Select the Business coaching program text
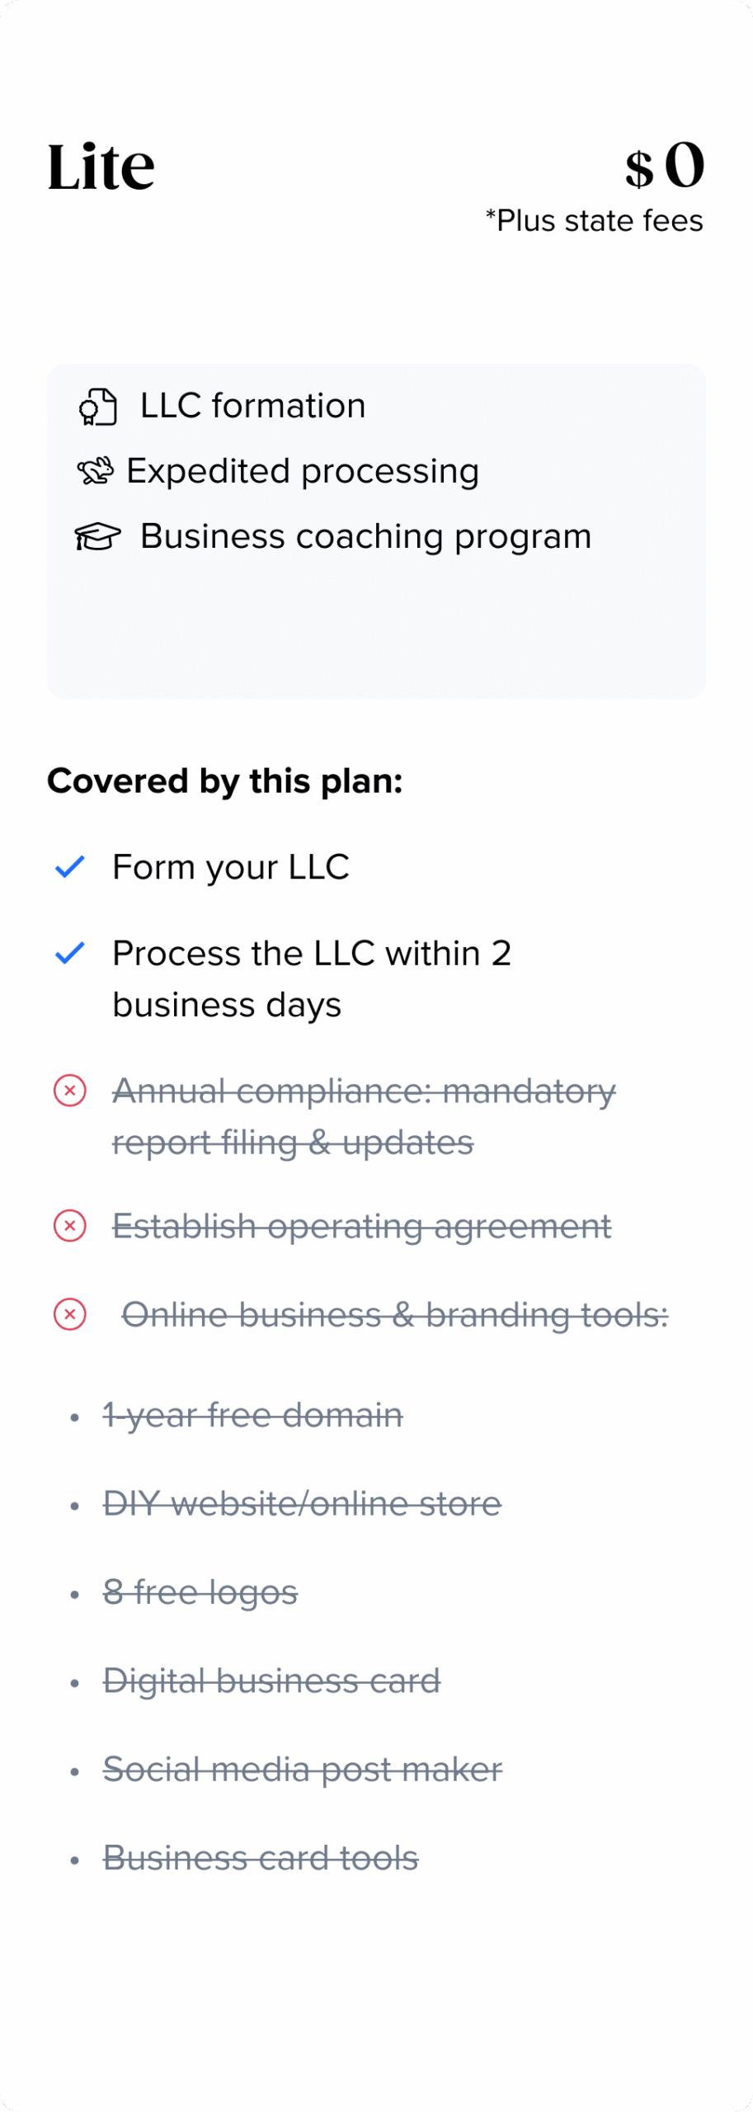753x2112 pixels. tap(365, 536)
